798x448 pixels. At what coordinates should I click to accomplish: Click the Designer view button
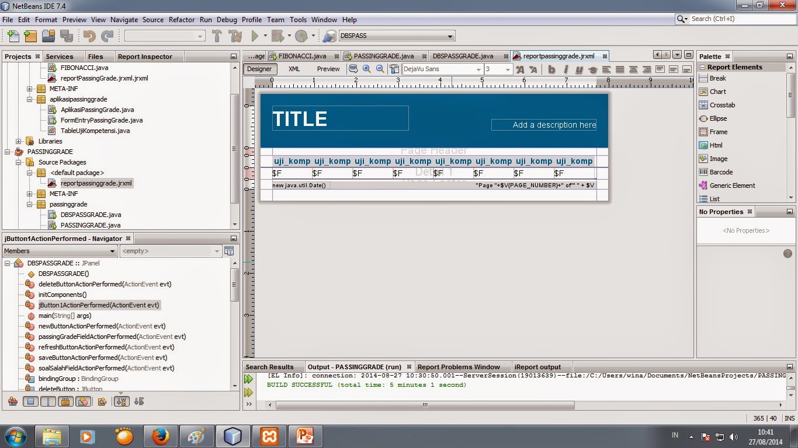(259, 69)
